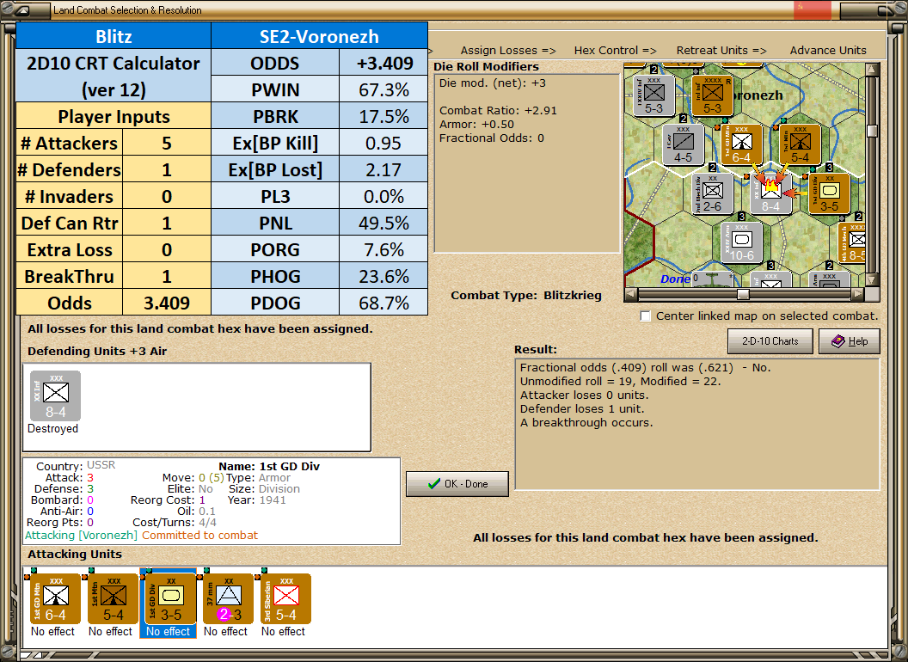The image size is (908, 662).
Task: Click the "Combat Ratio: +2.91" line
Action: (x=498, y=111)
